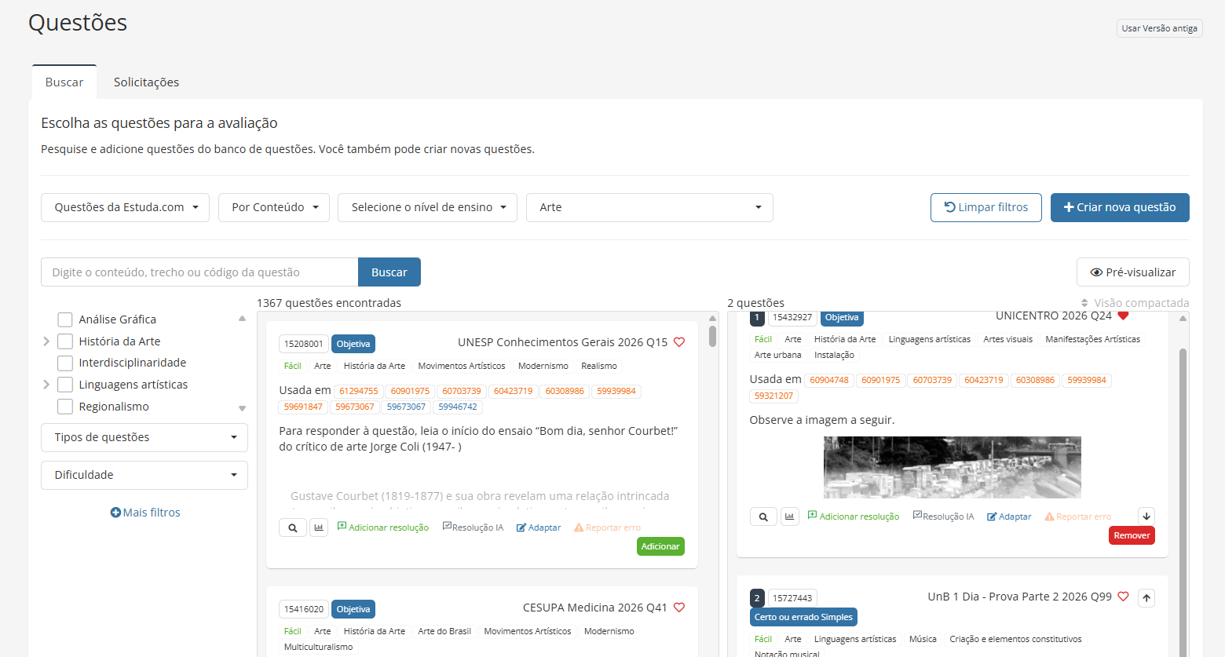
Task: Favorite the UNESP Conhecimentos Gerais question heart
Action: click(679, 342)
